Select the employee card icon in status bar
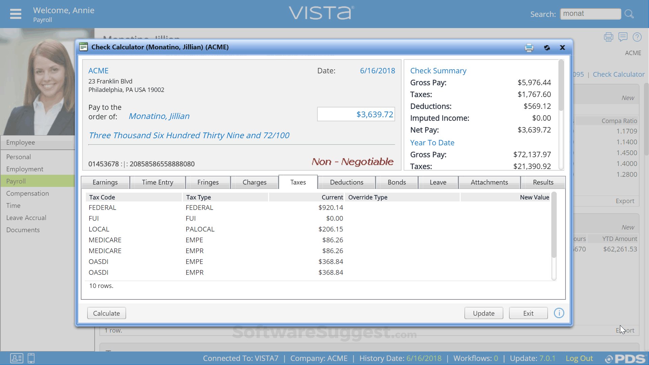 [x=17, y=358]
